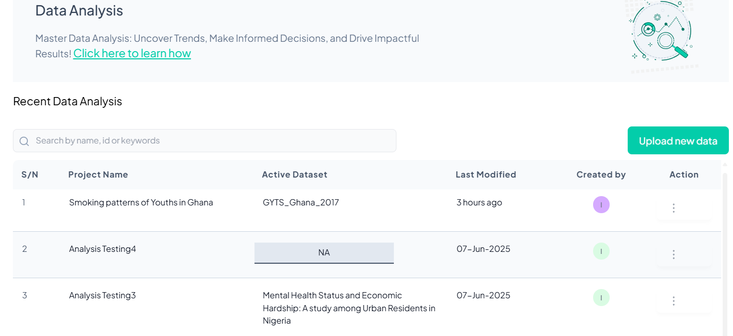Open Smoking patterns of Youths in Ghana
Screen dimensions: 733x336
pyautogui.click(x=141, y=203)
